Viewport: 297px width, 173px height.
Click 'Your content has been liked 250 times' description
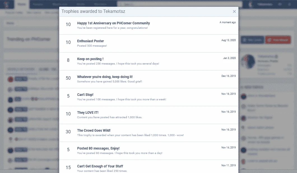click(102, 171)
